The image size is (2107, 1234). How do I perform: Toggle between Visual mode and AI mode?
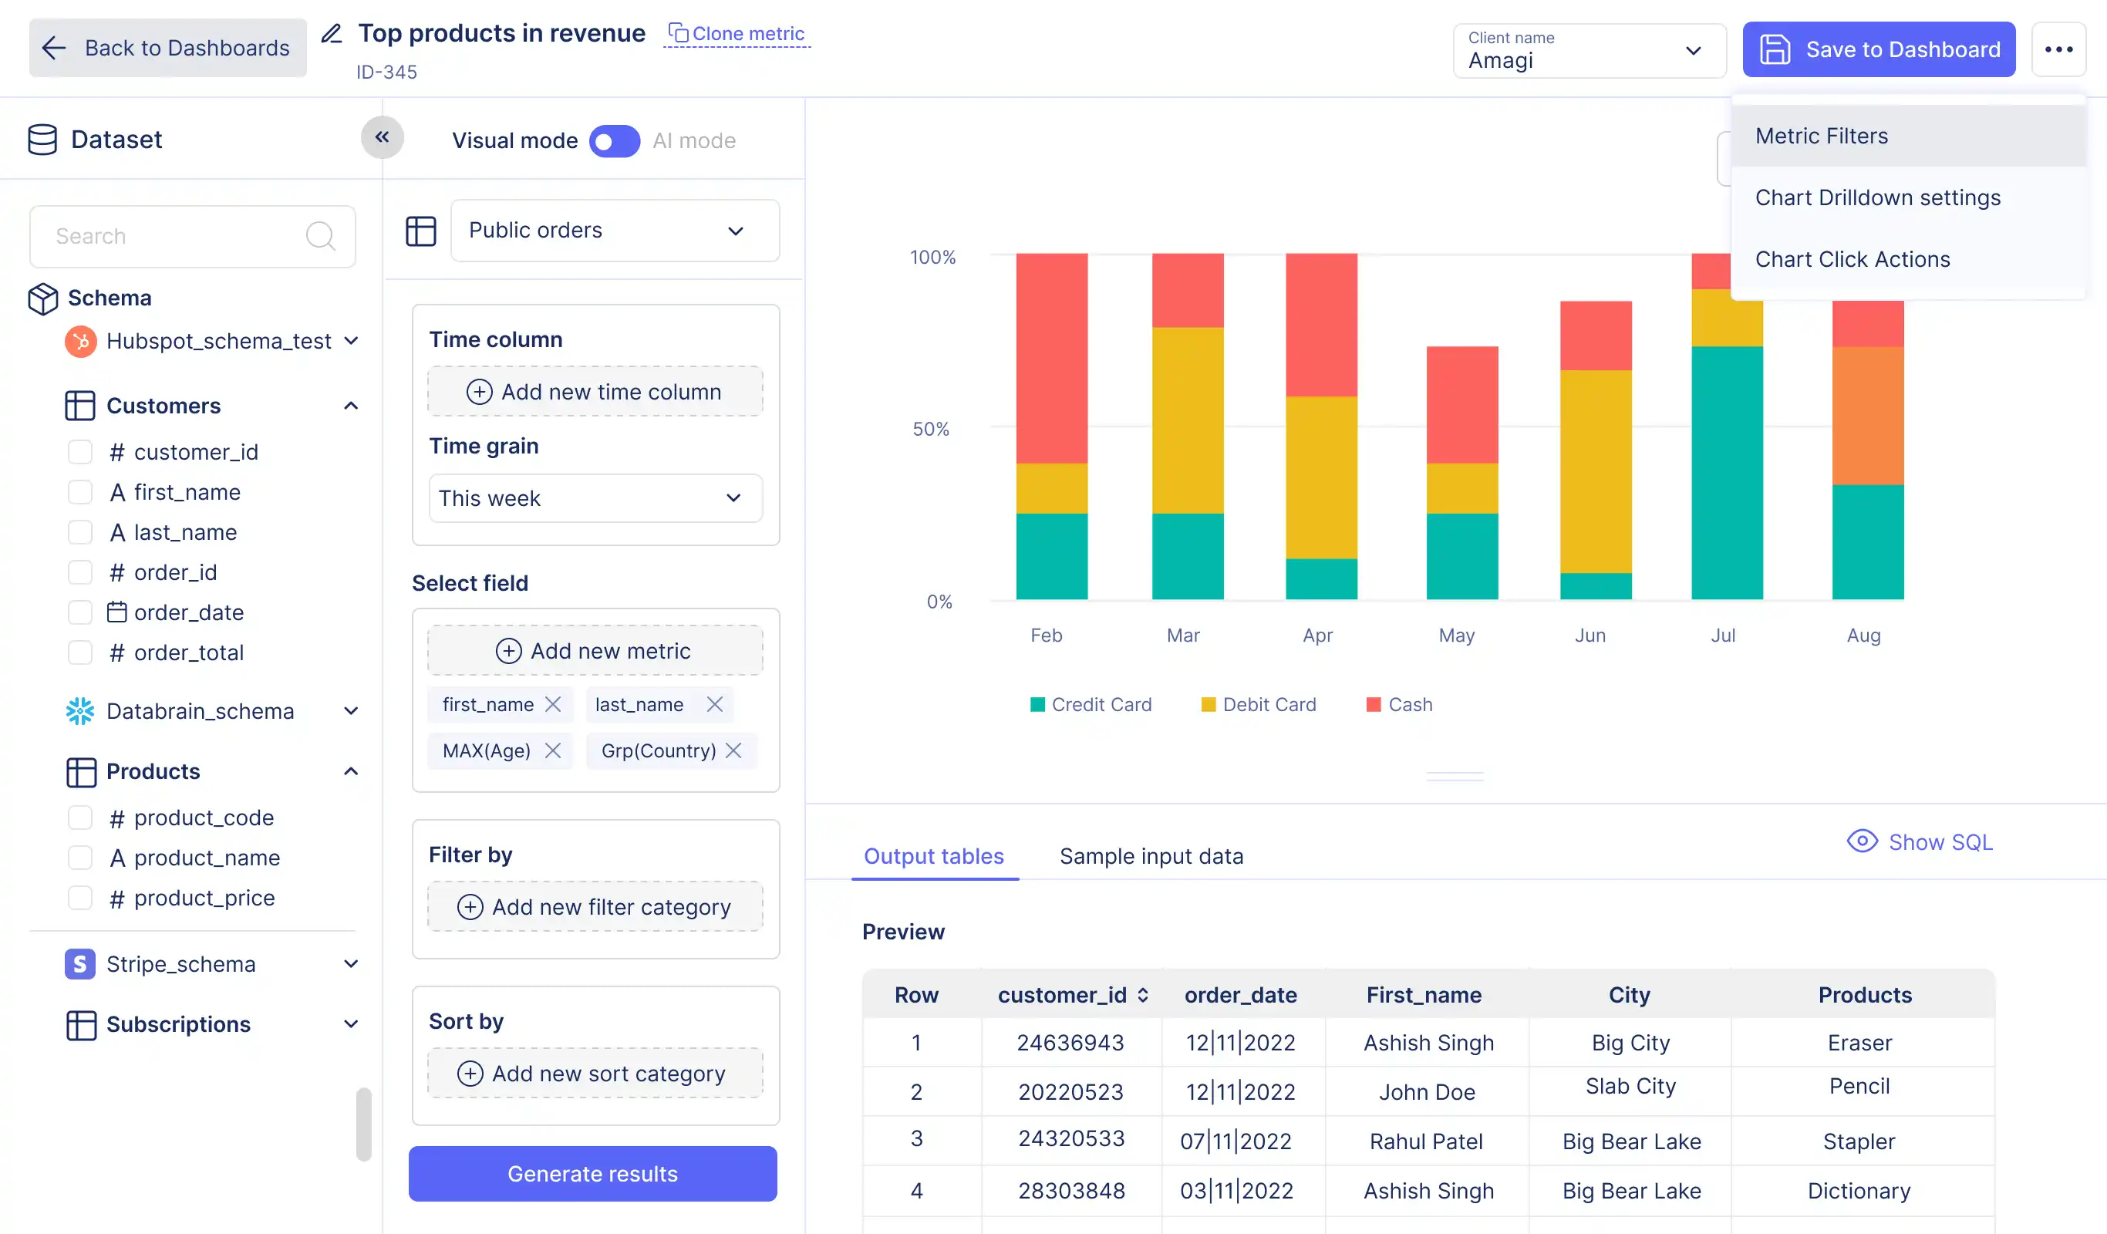tap(615, 140)
